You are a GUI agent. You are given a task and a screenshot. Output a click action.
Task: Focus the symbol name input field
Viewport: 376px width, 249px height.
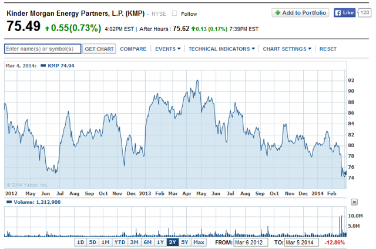point(43,49)
